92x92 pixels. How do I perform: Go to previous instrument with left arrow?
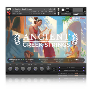pos(45,9)
